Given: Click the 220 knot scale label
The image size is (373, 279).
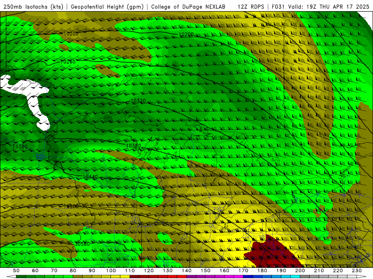Looking at the screenshot, I should [338, 271].
